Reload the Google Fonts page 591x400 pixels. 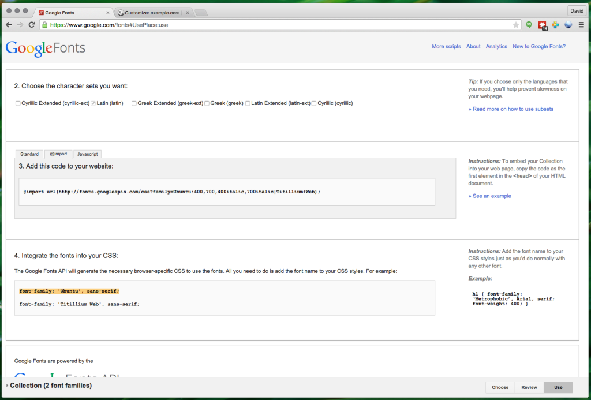click(32, 25)
